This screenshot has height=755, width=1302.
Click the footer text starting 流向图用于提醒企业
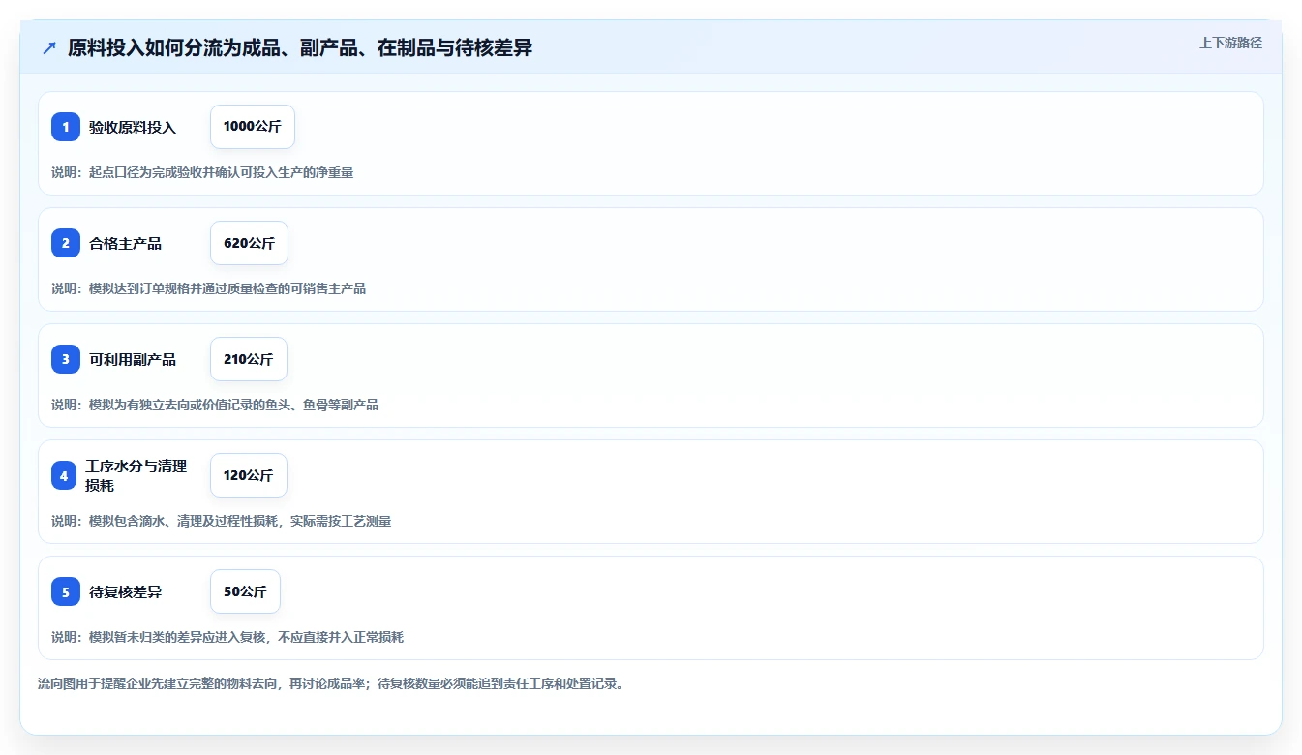pyautogui.click(x=331, y=683)
